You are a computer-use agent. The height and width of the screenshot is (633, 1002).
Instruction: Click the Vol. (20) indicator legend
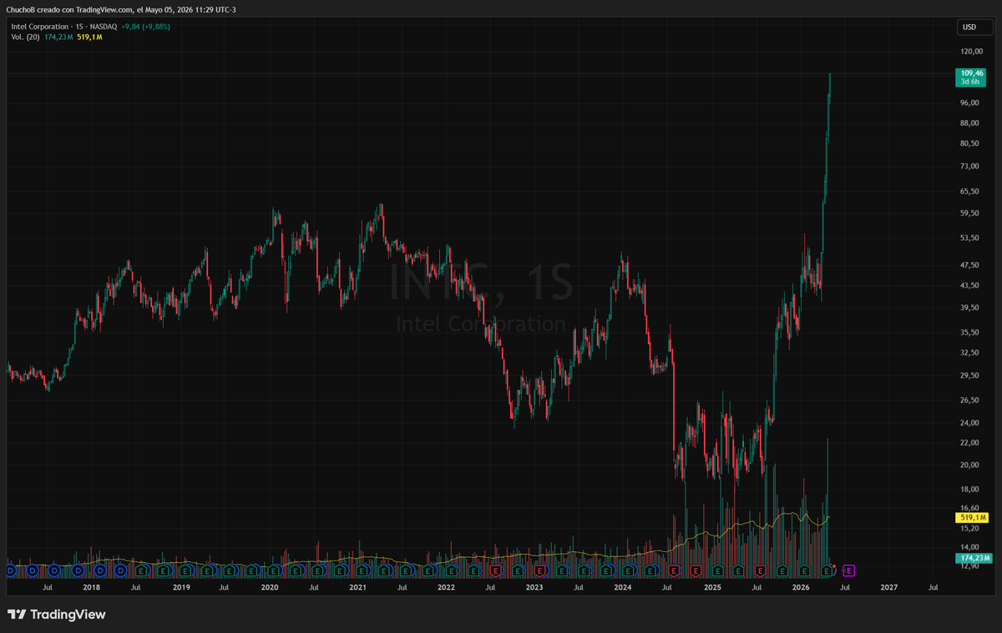coord(25,38)
